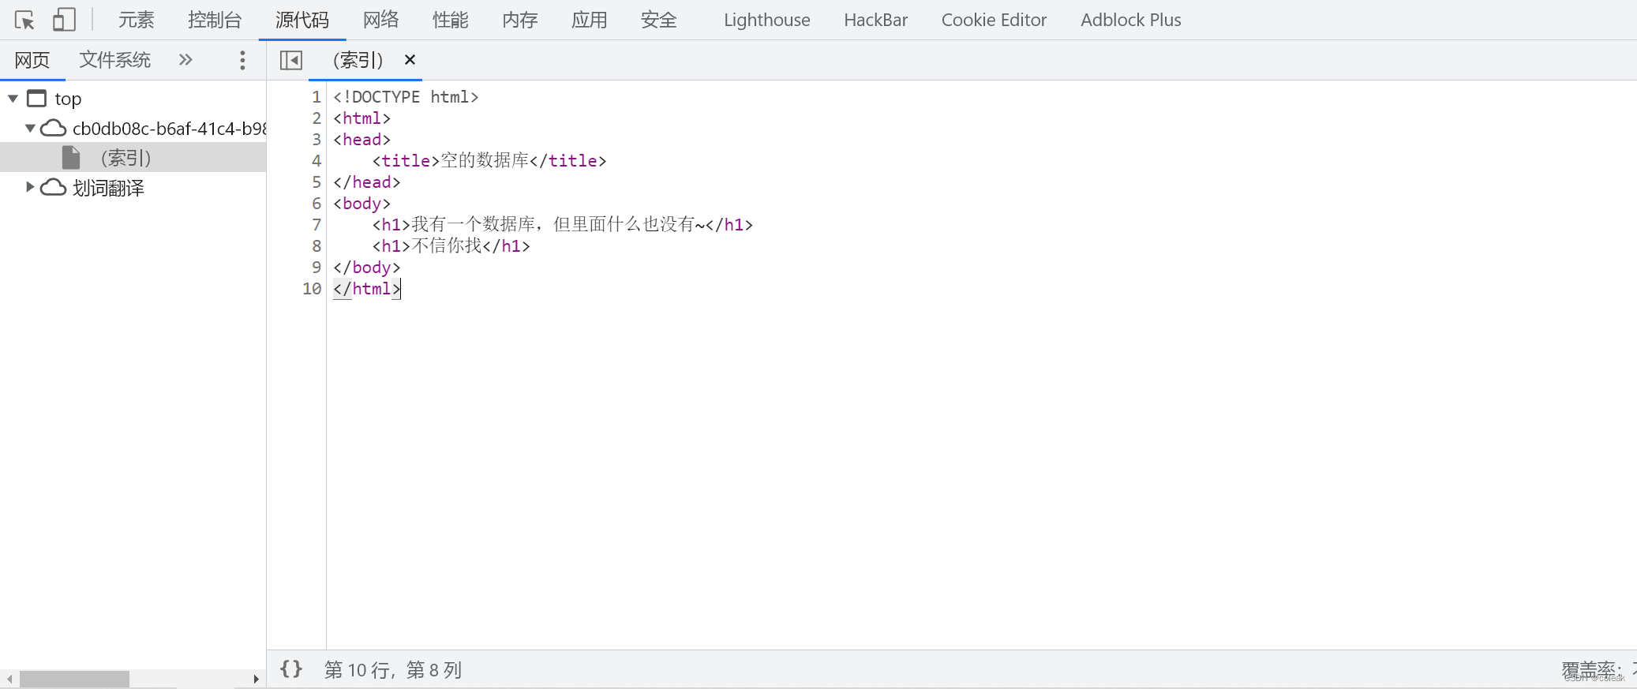This screenshot has height=689, width=1637.
Task: Collapse the cb0db08c domain node
Action: 30,128
